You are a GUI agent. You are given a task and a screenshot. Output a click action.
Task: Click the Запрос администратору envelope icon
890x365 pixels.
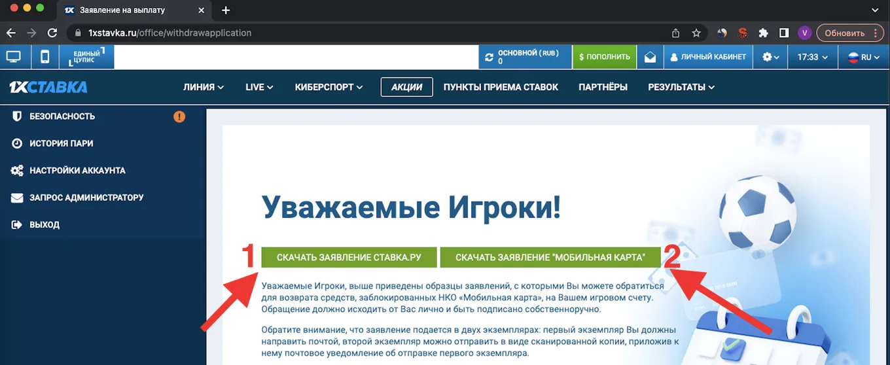click(x=17, y=198)
